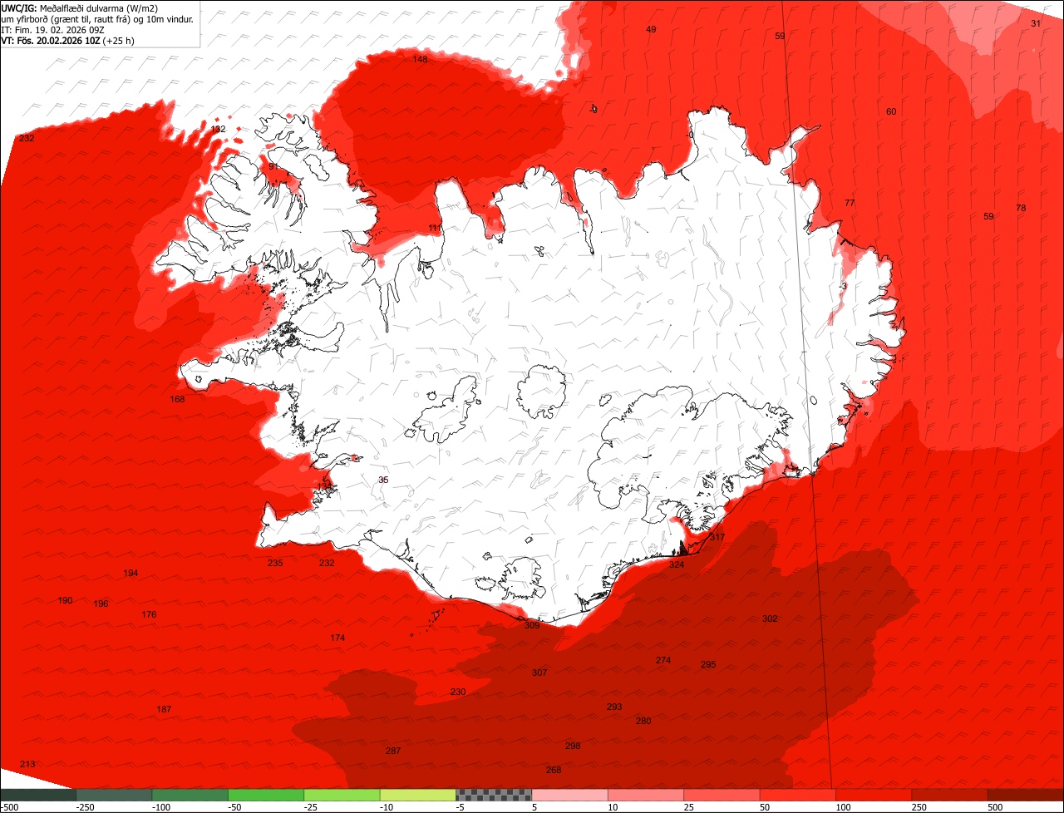Click the checkered legend swatch between -5 and 5
This screenshot has width=1064, height=813.
tap(494, 795)
